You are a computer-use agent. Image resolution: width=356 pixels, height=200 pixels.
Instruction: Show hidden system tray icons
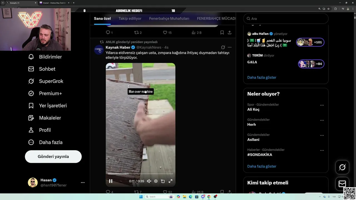pyautogui.click(x=320, y=197)
